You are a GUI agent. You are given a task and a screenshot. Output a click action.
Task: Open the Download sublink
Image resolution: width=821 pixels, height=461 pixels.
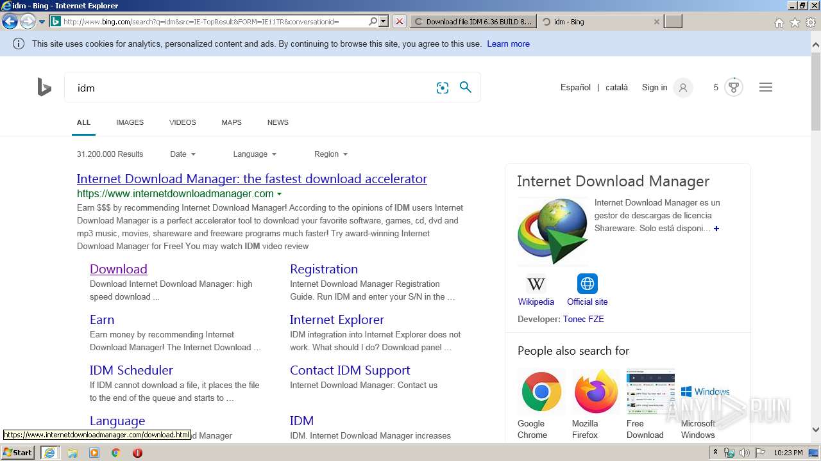click(x=119, y=269)
